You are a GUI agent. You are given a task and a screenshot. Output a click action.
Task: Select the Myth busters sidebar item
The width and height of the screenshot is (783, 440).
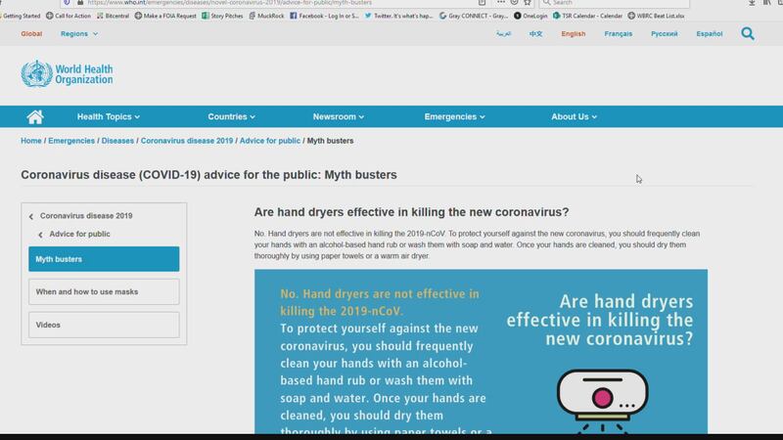click(x=104, y=259)
